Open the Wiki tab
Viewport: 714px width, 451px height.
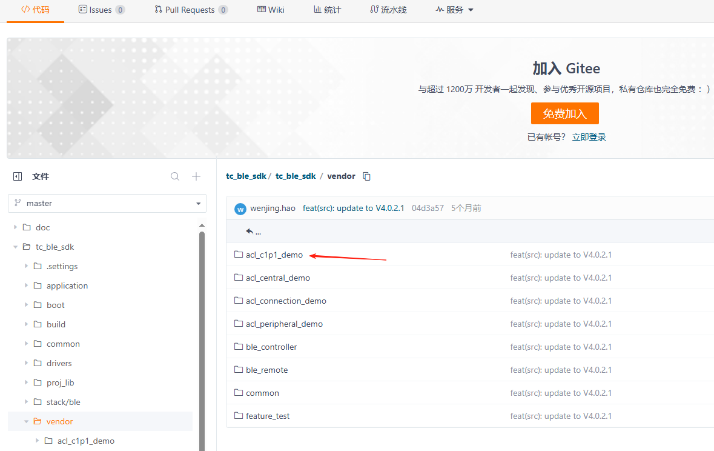(271, 10)
